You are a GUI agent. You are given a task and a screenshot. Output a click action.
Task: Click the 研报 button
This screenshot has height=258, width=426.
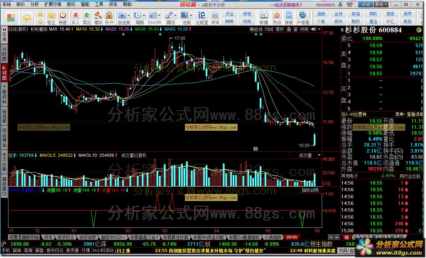247,14
